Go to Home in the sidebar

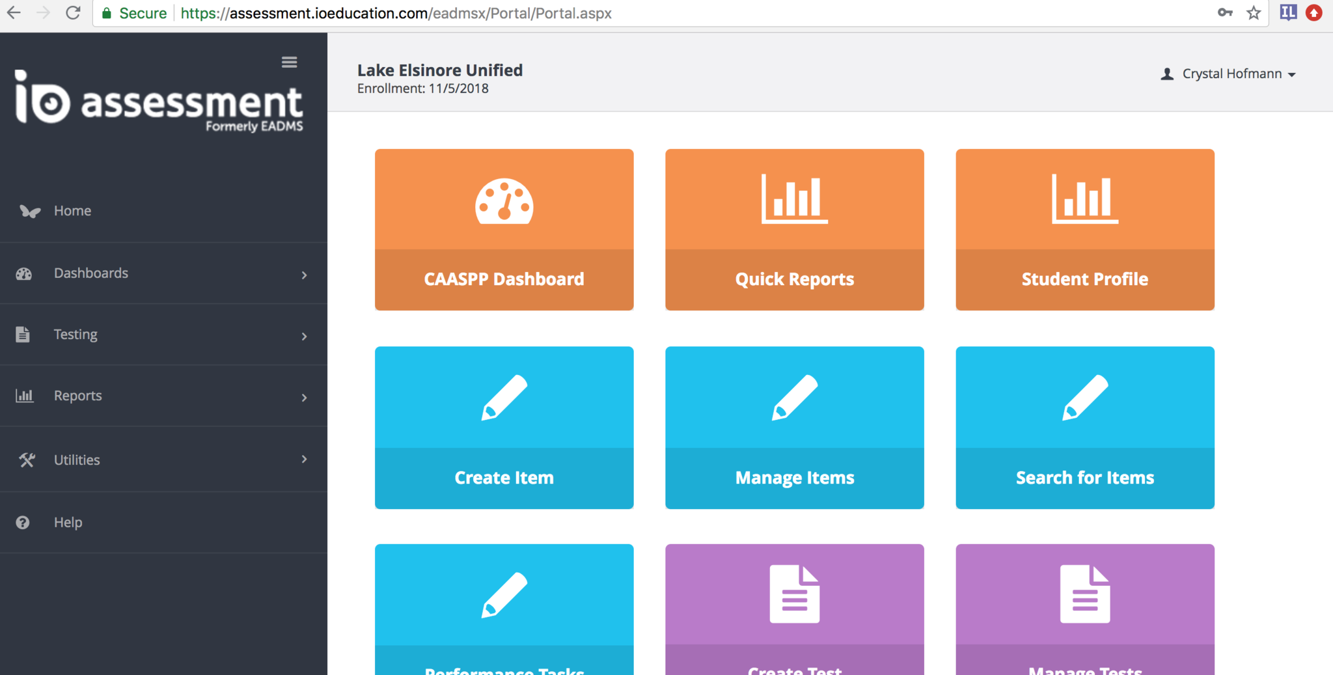(72, 211)
